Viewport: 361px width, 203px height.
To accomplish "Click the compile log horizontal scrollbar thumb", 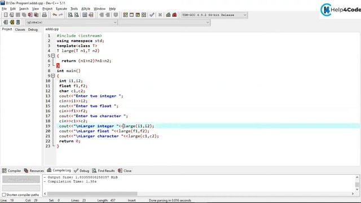I will point(92,194).
